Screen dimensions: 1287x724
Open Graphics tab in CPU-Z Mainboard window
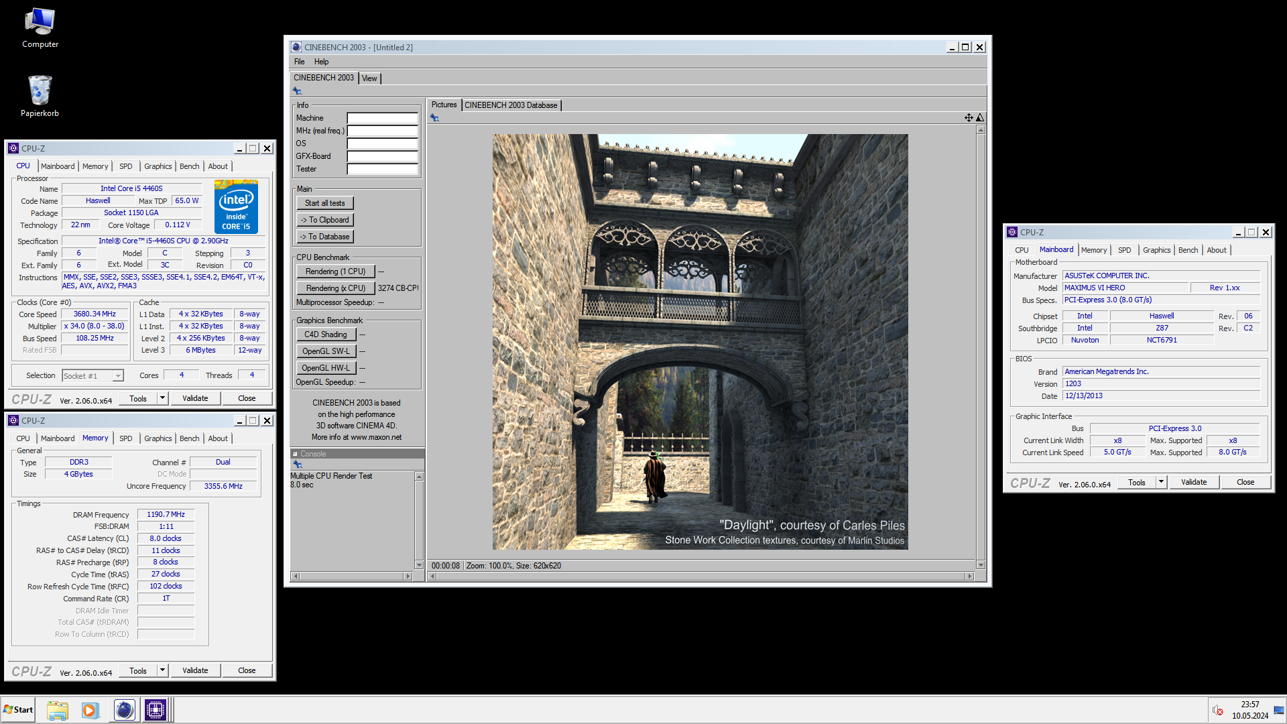coord(1156,250)
